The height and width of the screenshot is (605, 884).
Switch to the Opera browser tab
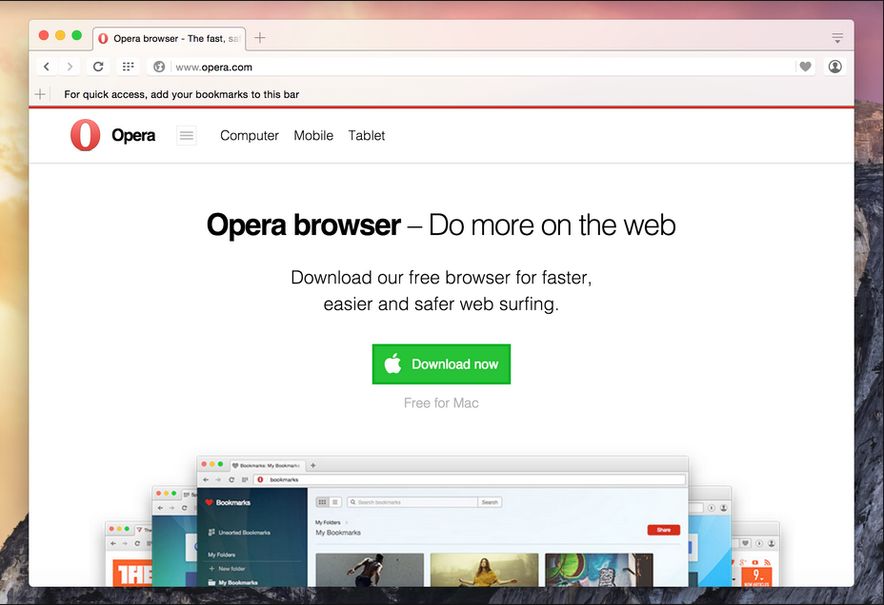tap(170, 38)
